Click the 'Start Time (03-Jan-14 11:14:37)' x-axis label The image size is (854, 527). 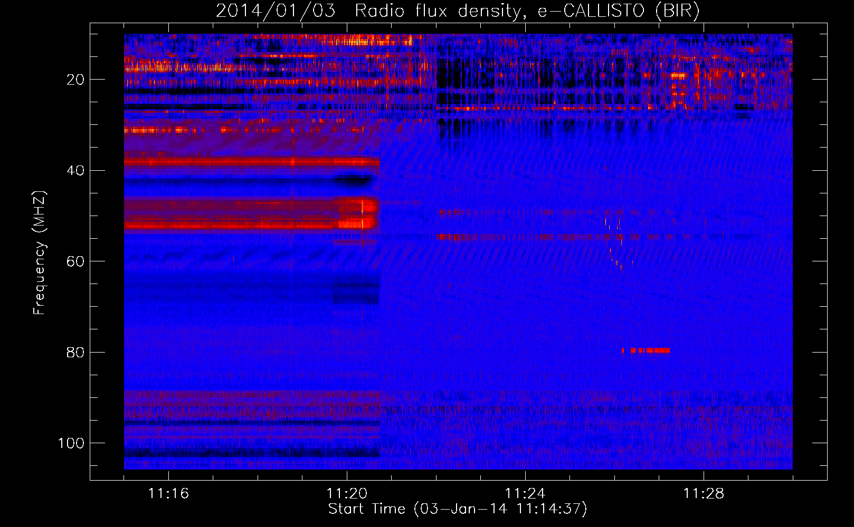click(x=458, y=509)
